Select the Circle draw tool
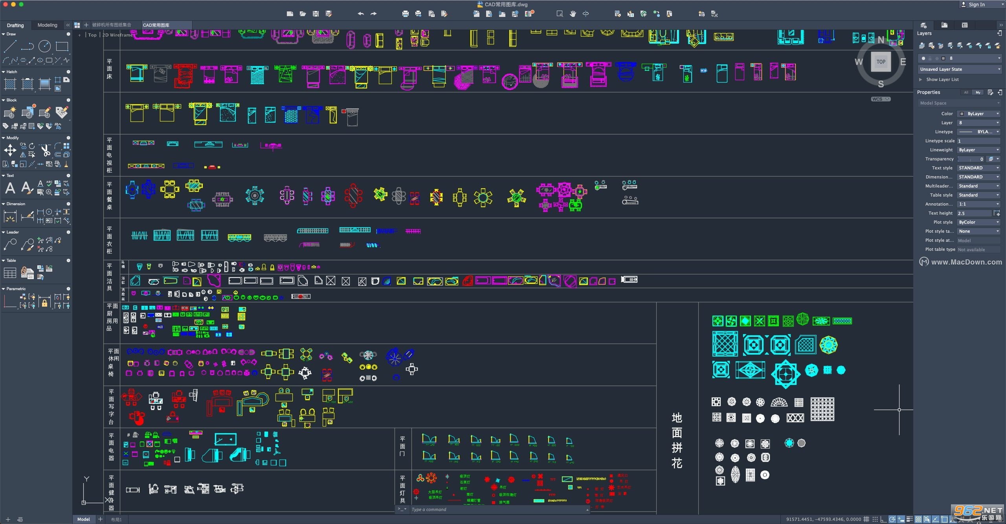 click(x=44, y=46)
